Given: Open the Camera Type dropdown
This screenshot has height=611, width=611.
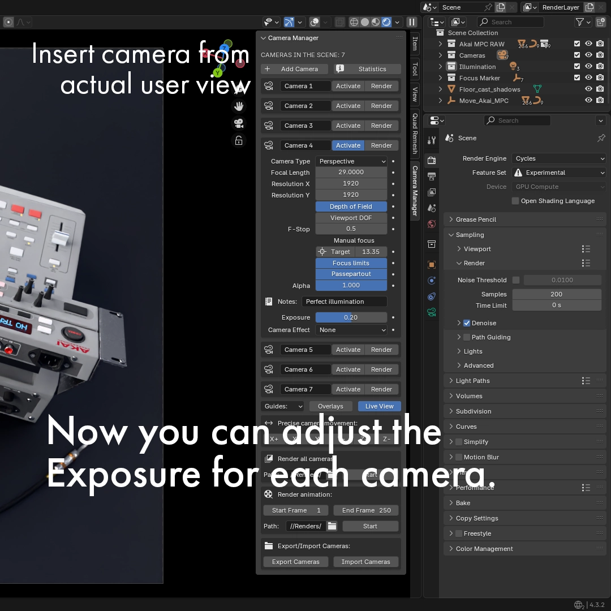Looking at the screenshot, I should (x=351, y=161).
